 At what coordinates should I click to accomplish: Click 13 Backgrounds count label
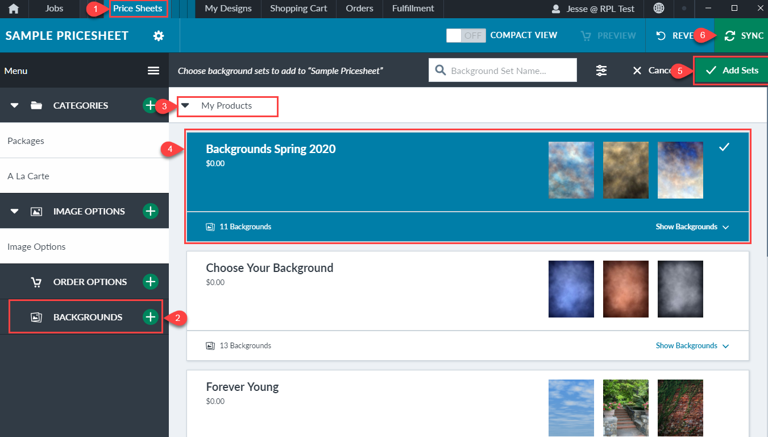245,345
